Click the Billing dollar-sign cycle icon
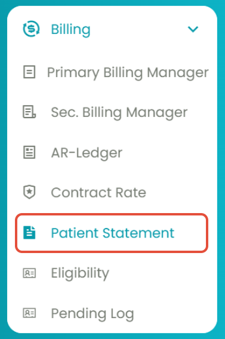 click(x=32, y=29)
